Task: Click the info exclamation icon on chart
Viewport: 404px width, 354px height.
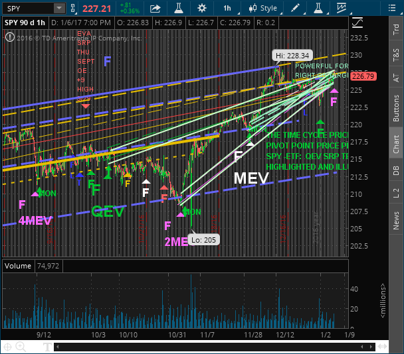Action: [10, 37]
